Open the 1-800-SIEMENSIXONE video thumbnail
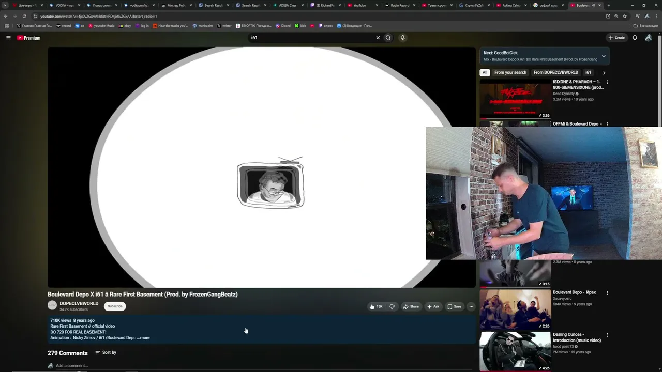Screen dimensions: 662x372 pyautogui.click(x=515, y=99)
